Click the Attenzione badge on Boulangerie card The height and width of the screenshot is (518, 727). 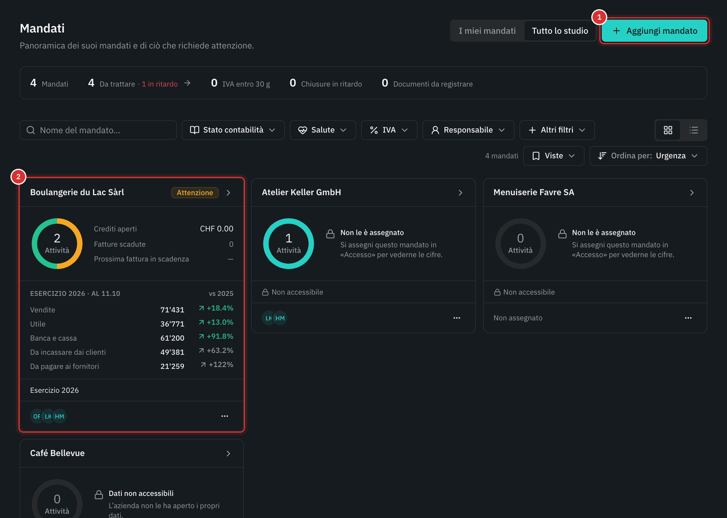[195, 193]
